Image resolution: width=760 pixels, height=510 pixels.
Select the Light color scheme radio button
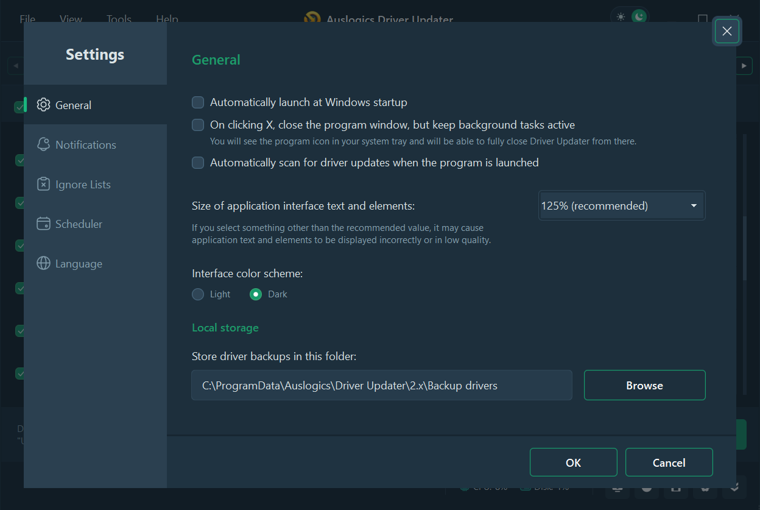pos(198,294)
